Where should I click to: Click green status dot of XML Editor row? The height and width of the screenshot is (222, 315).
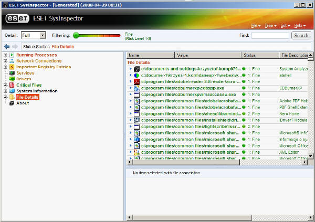(244, 152)
